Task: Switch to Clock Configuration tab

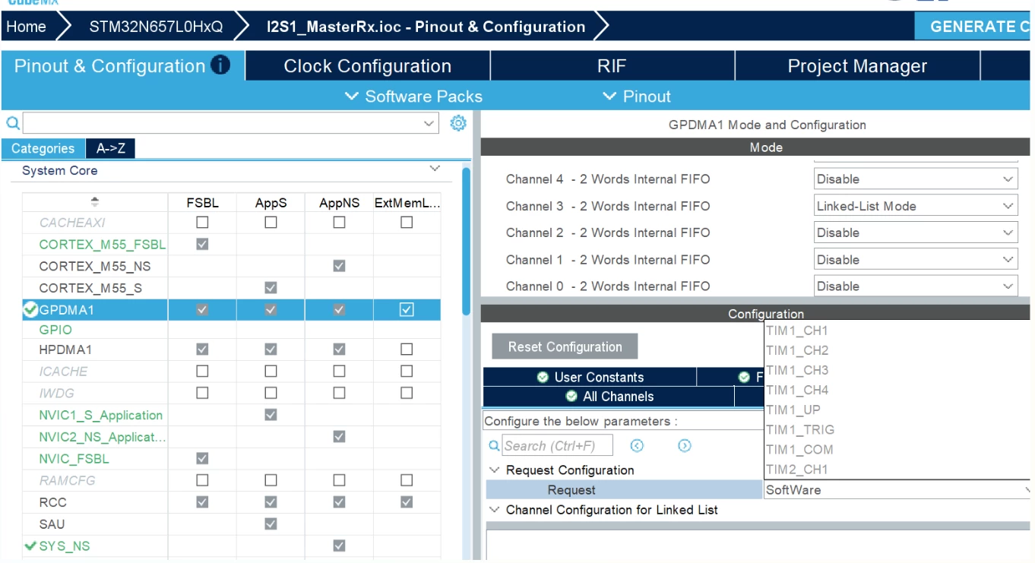Action: point(368,66)
